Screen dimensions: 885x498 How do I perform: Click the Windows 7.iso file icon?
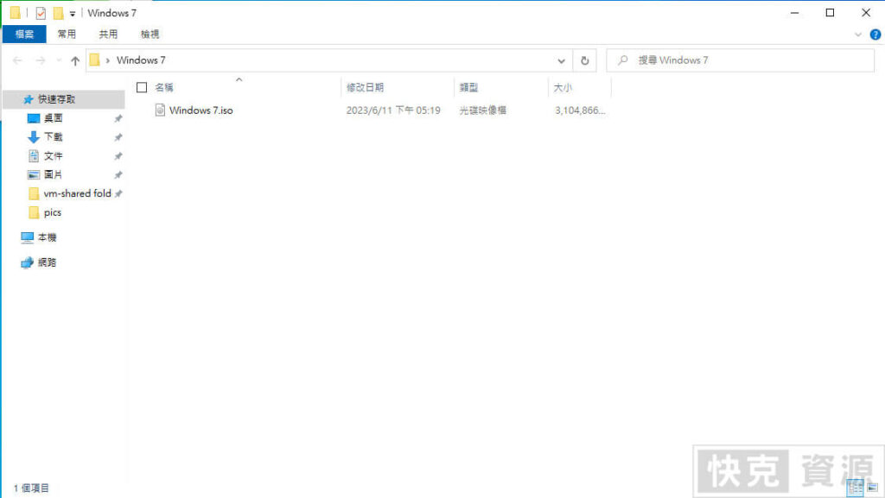160,110
